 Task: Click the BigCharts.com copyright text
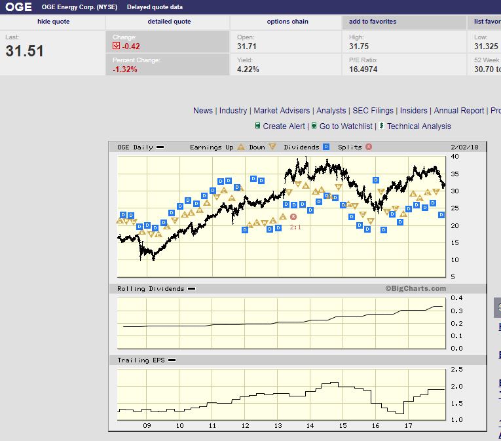(415, 288)
